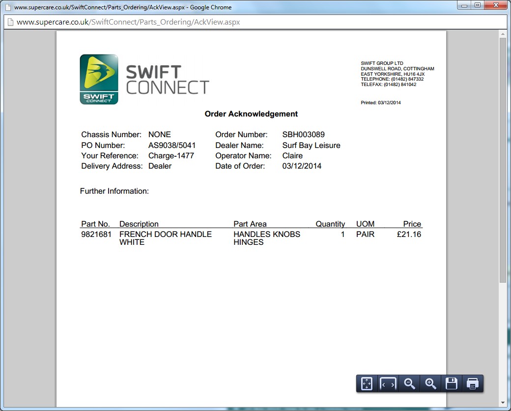The height and width of the screenshot is (411, 511).
Task: Click the Swift Connect logo
Action: [x=144, y=79]
